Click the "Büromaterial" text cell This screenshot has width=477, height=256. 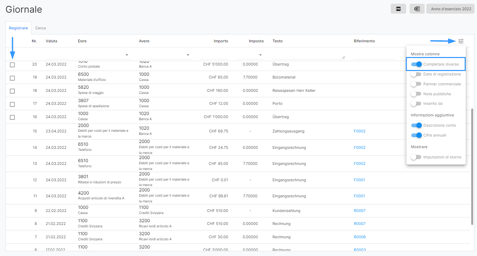(284, 77)
